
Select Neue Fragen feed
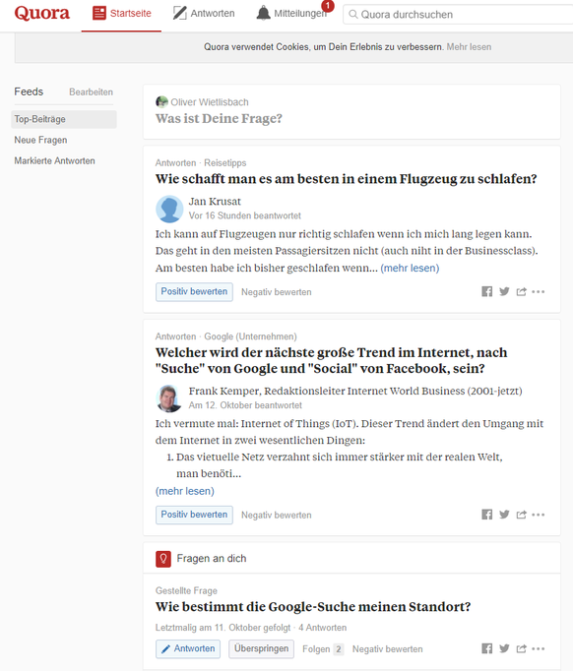[x=40, y=140]
